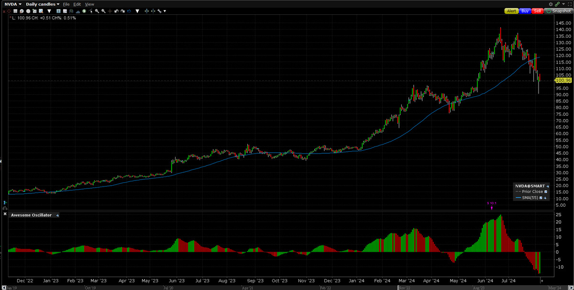Click the yellow Alert button

click(x=512, y=11)
